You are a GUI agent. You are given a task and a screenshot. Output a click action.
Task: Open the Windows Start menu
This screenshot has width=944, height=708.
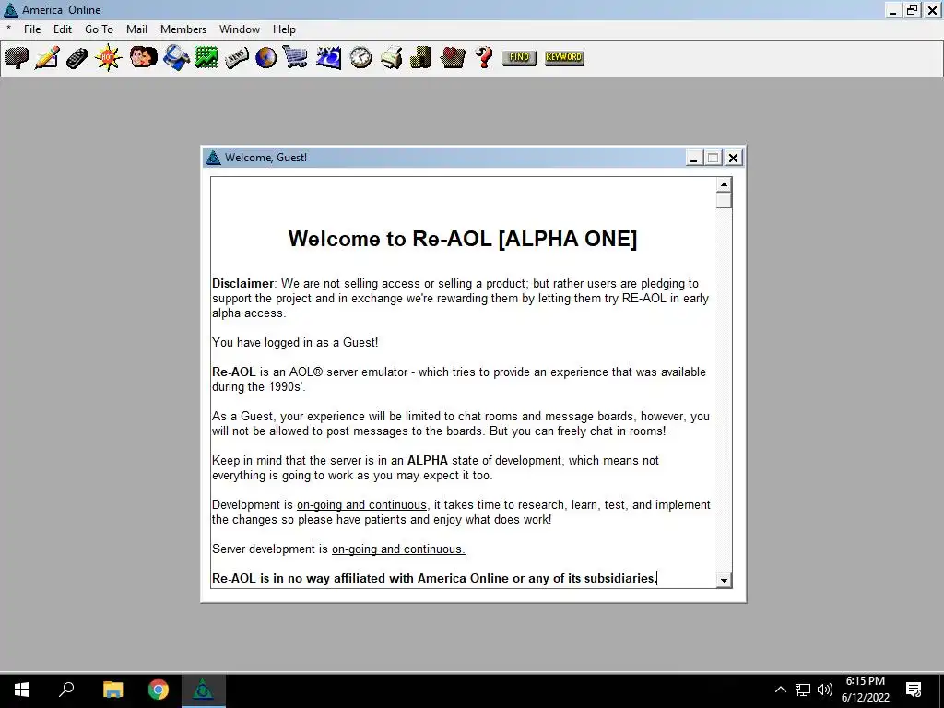(22, 690)
